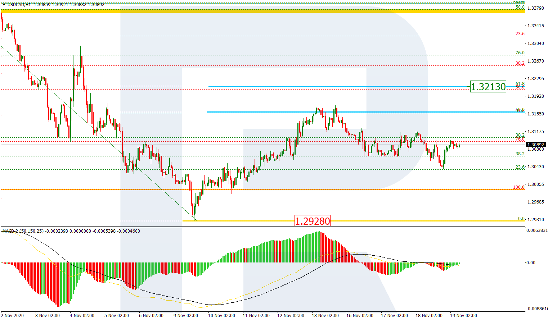The image size is (548, 320).
Task: Select the red 23.6 Fibonacci label near 1.33415
Action: tap(520, 34)
